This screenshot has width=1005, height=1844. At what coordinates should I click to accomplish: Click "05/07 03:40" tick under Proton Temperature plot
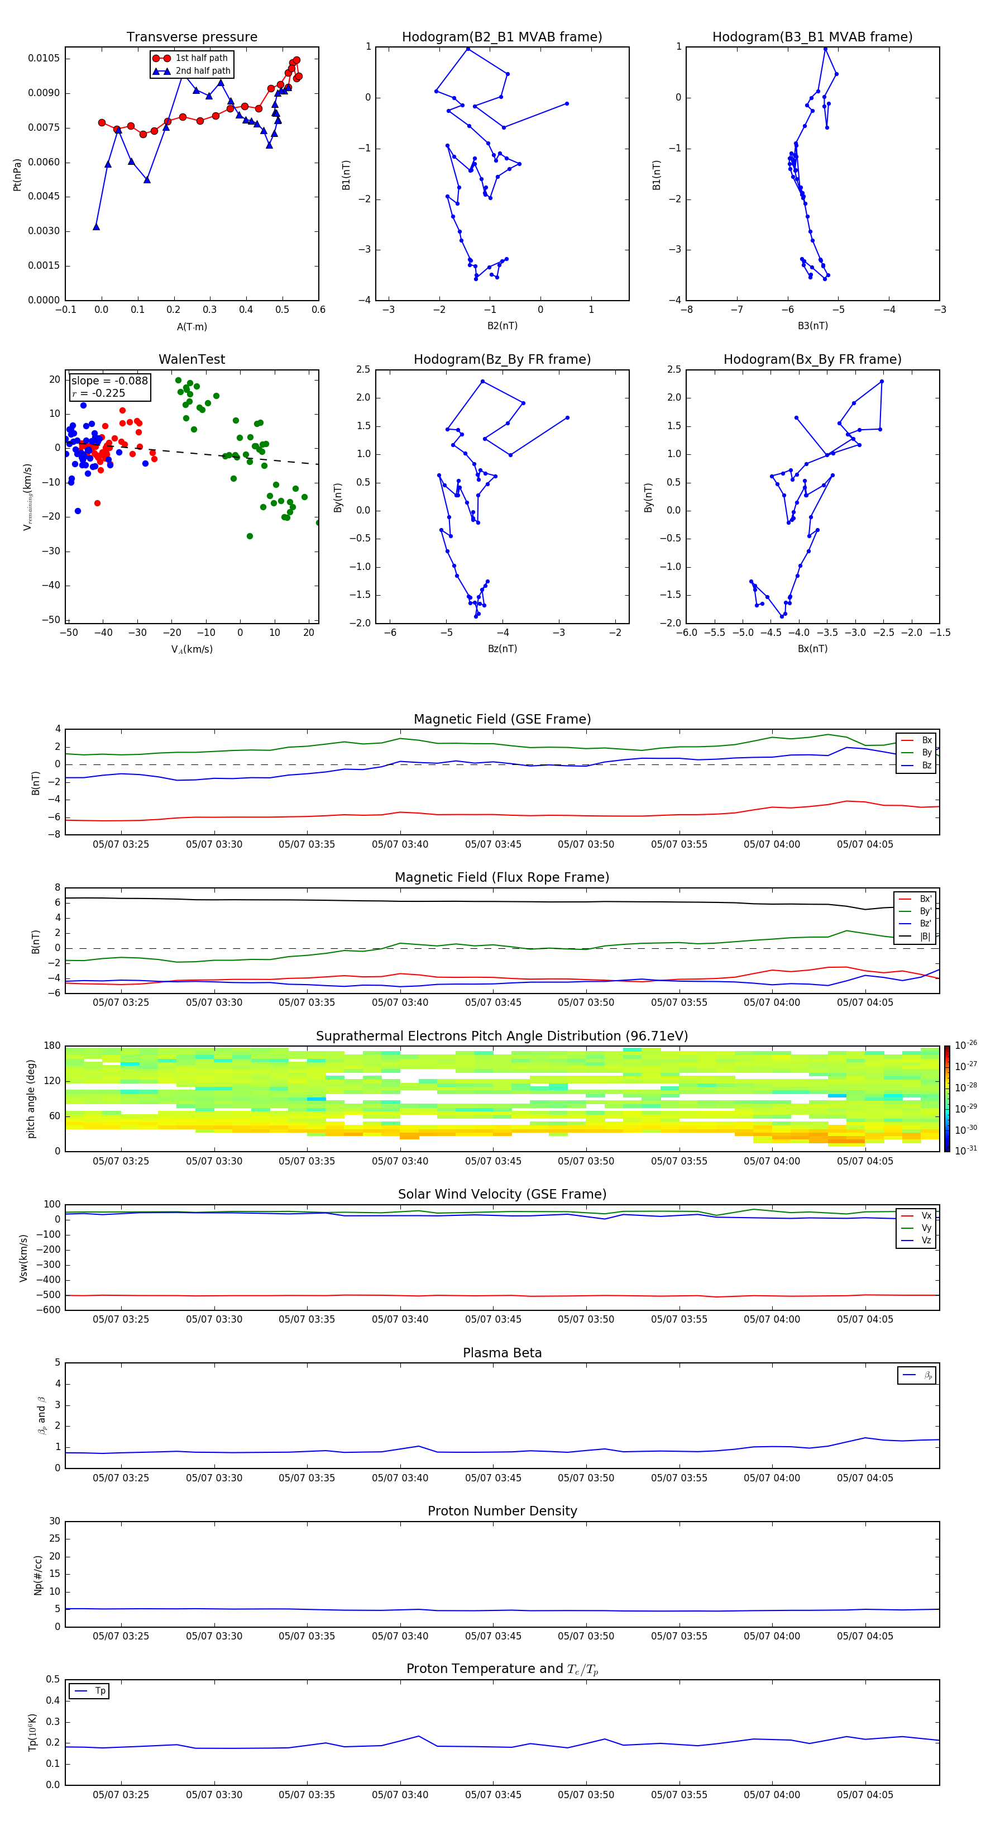click(x=400, y=1795)
